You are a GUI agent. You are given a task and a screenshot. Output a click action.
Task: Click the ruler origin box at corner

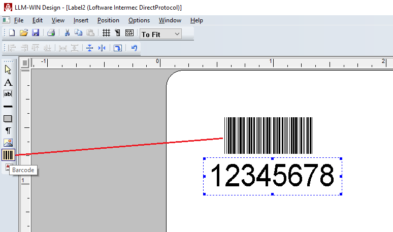25,63
